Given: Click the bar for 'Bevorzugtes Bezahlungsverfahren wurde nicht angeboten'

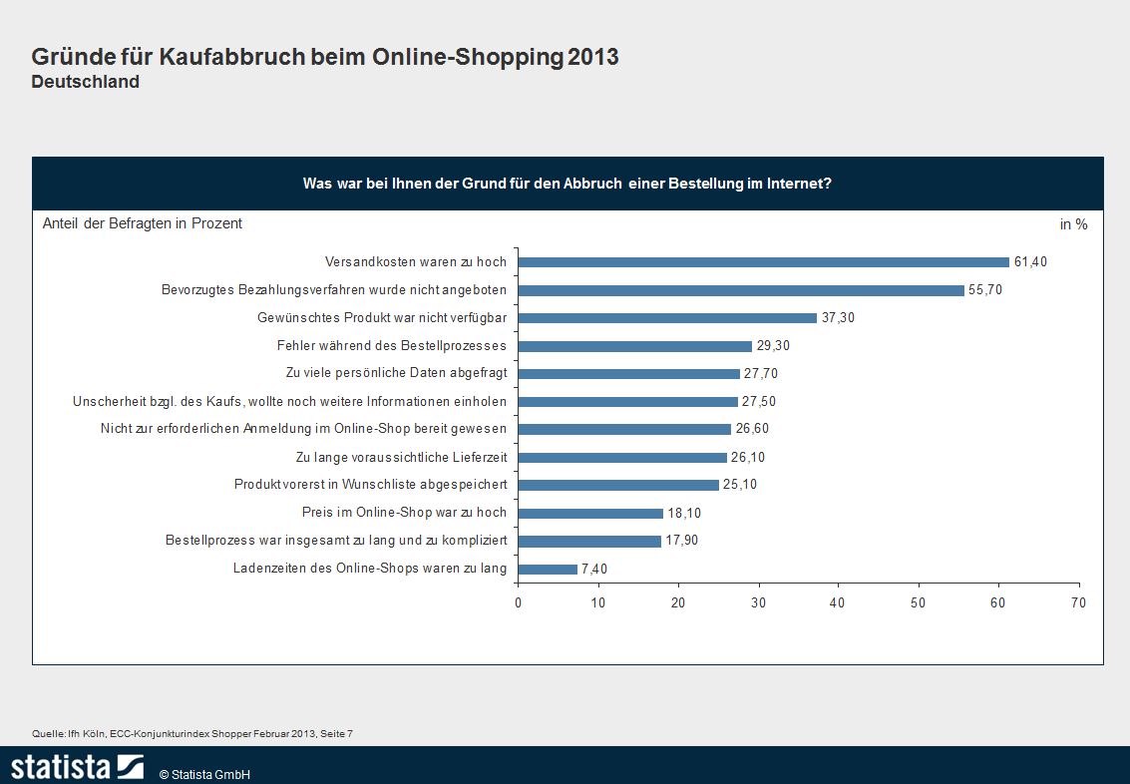Looking at the screenshot, I should 741,290.
